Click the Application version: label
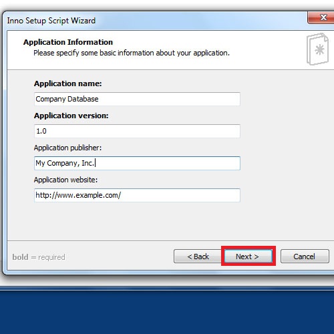 pyautogui.click(x=71, y=116)
